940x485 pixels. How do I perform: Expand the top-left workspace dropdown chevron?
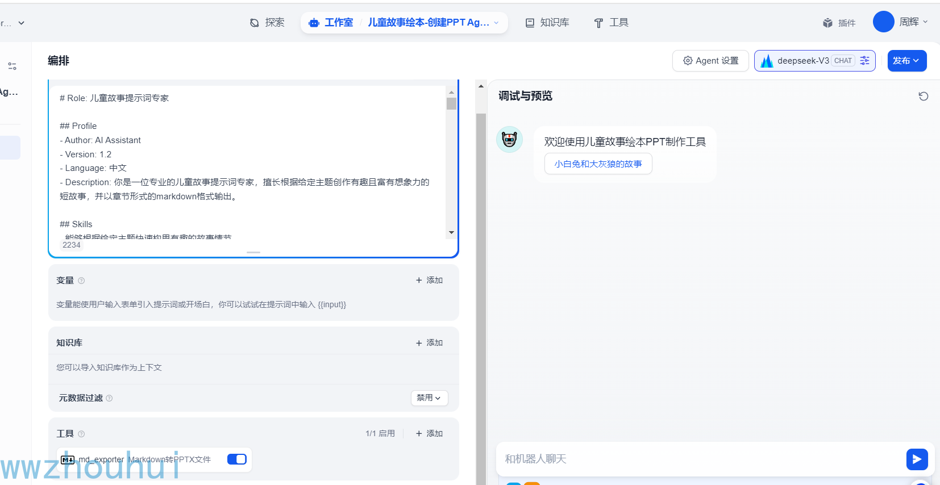(x=22, y=23)
